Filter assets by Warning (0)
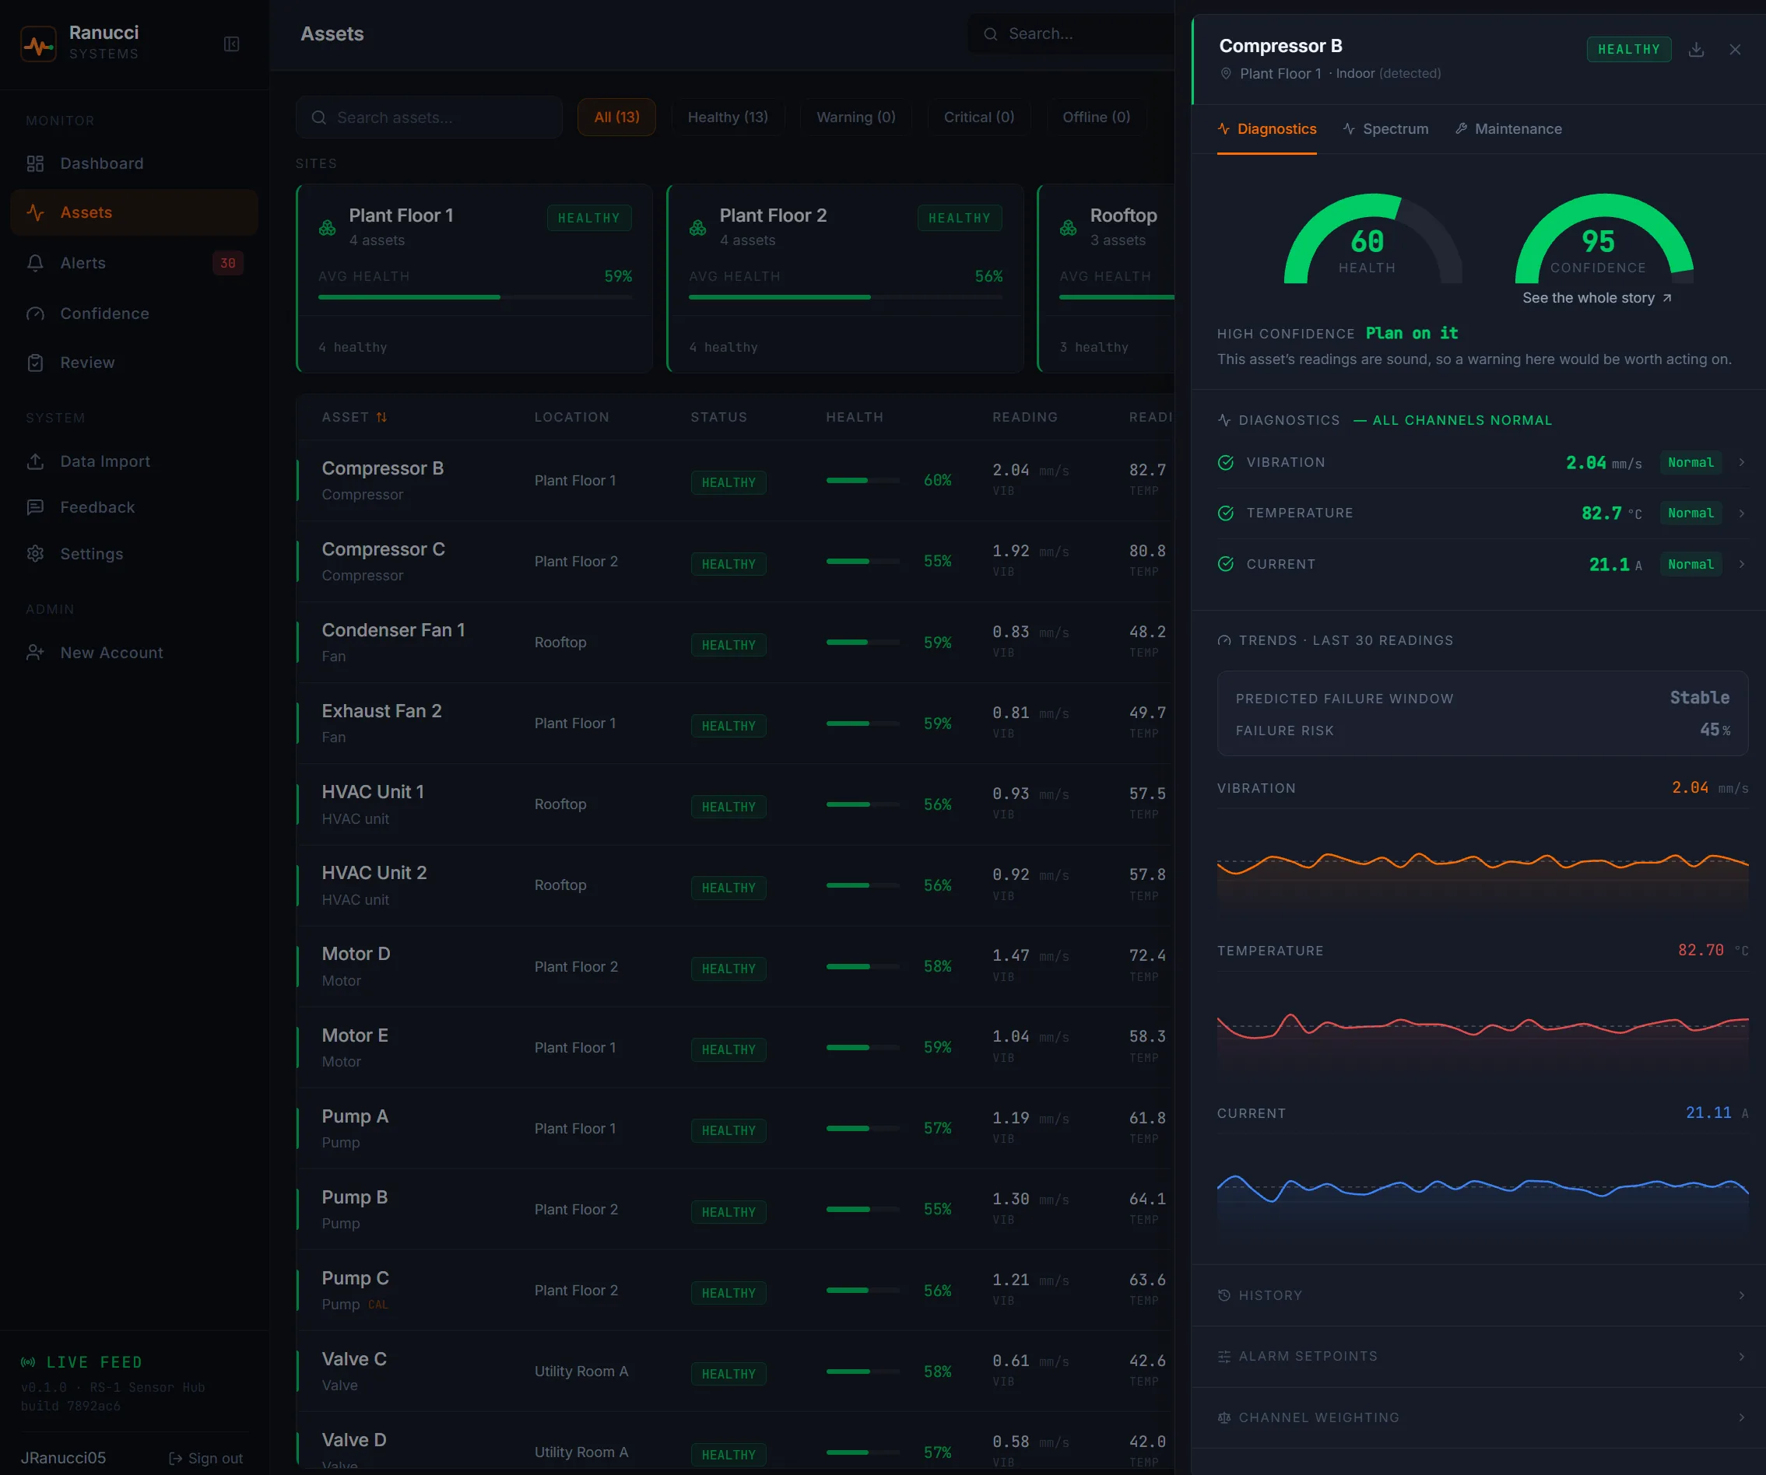Image resolution: width=1766 pixels, height=1475 pixels. pyautogui.click(x=856, y=117)
